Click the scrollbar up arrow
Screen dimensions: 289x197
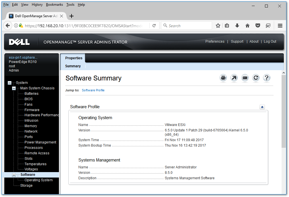pos(284,73)
